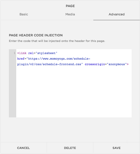140x154 pixels.
Task: Click the href momoyoga URL line
Action: (54, 59)
